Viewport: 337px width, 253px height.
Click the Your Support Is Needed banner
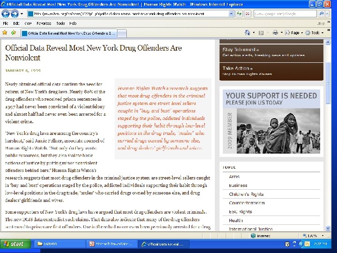(271, 121)
